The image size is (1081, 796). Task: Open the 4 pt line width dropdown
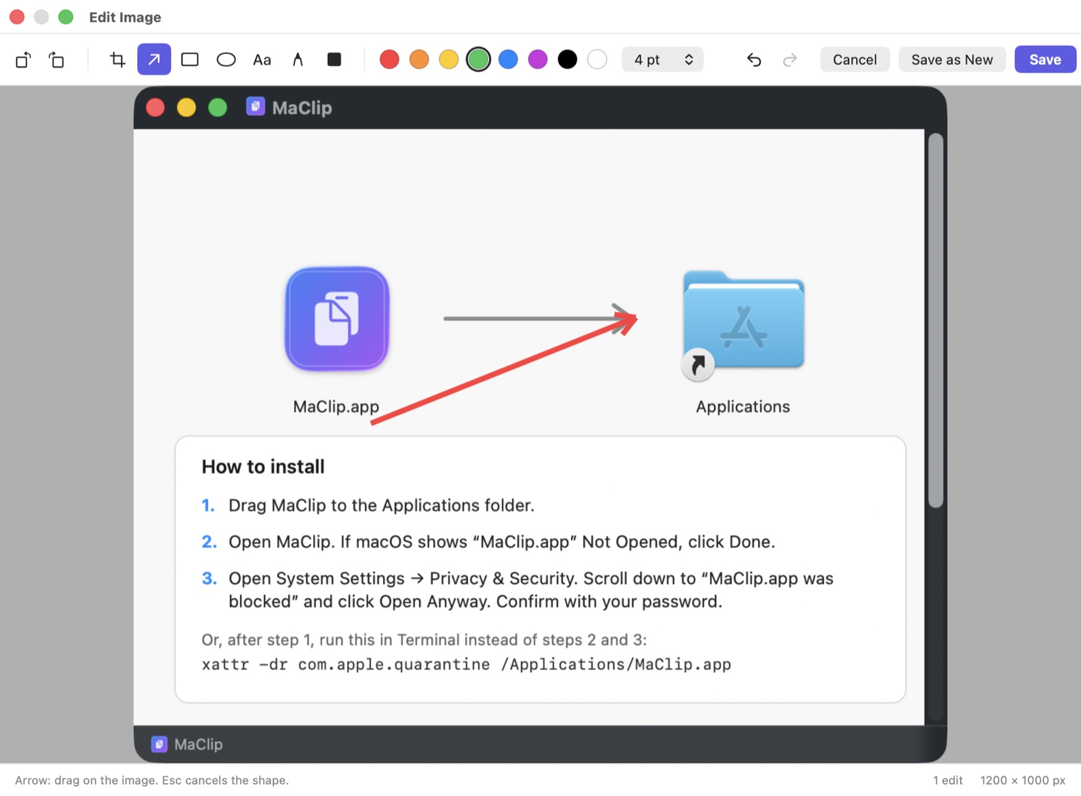[663, 59]
